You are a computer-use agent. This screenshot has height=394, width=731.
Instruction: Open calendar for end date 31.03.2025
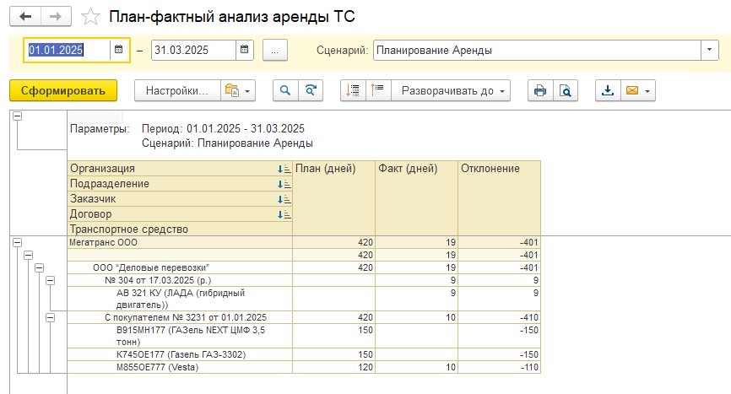click(x=244, y=50)
